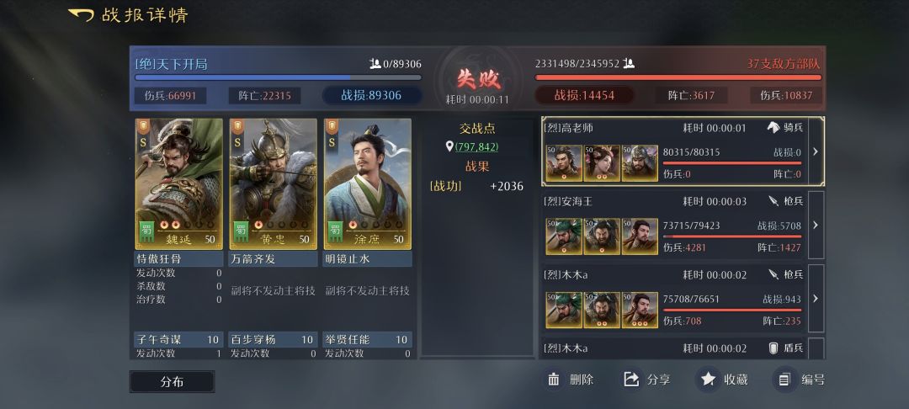Viewport: 909px width, 409px height.
Task: Expand the 安海王 battle report arrow
Action: [x=815, y=224]
